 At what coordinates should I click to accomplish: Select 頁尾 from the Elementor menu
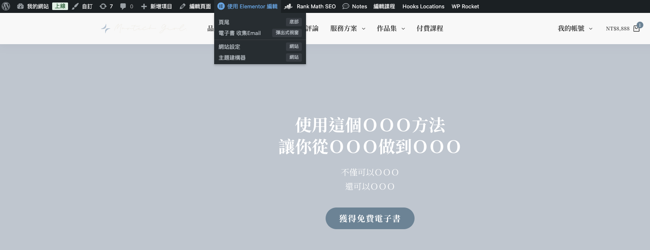[224, 22]
